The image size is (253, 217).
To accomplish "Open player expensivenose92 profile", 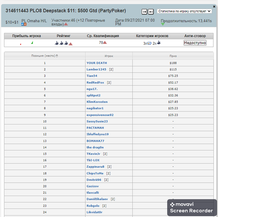I will tap(100, 115).
